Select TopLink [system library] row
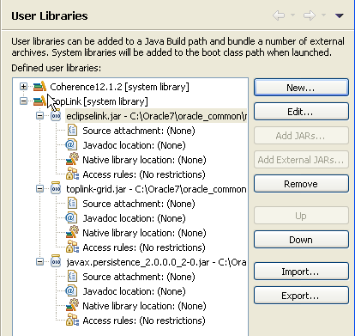 tap(99, 101)
